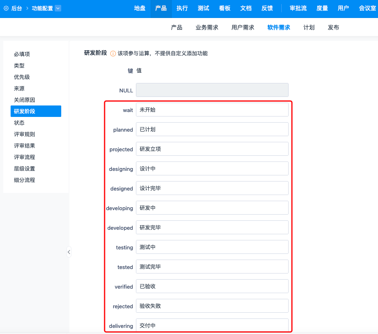
Task: Click the projected key label
Action: coord(121,150)
